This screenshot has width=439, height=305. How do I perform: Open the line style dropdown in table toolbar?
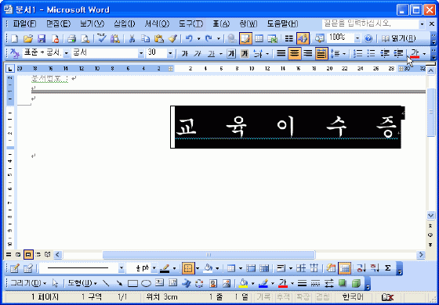coord(121,268)
